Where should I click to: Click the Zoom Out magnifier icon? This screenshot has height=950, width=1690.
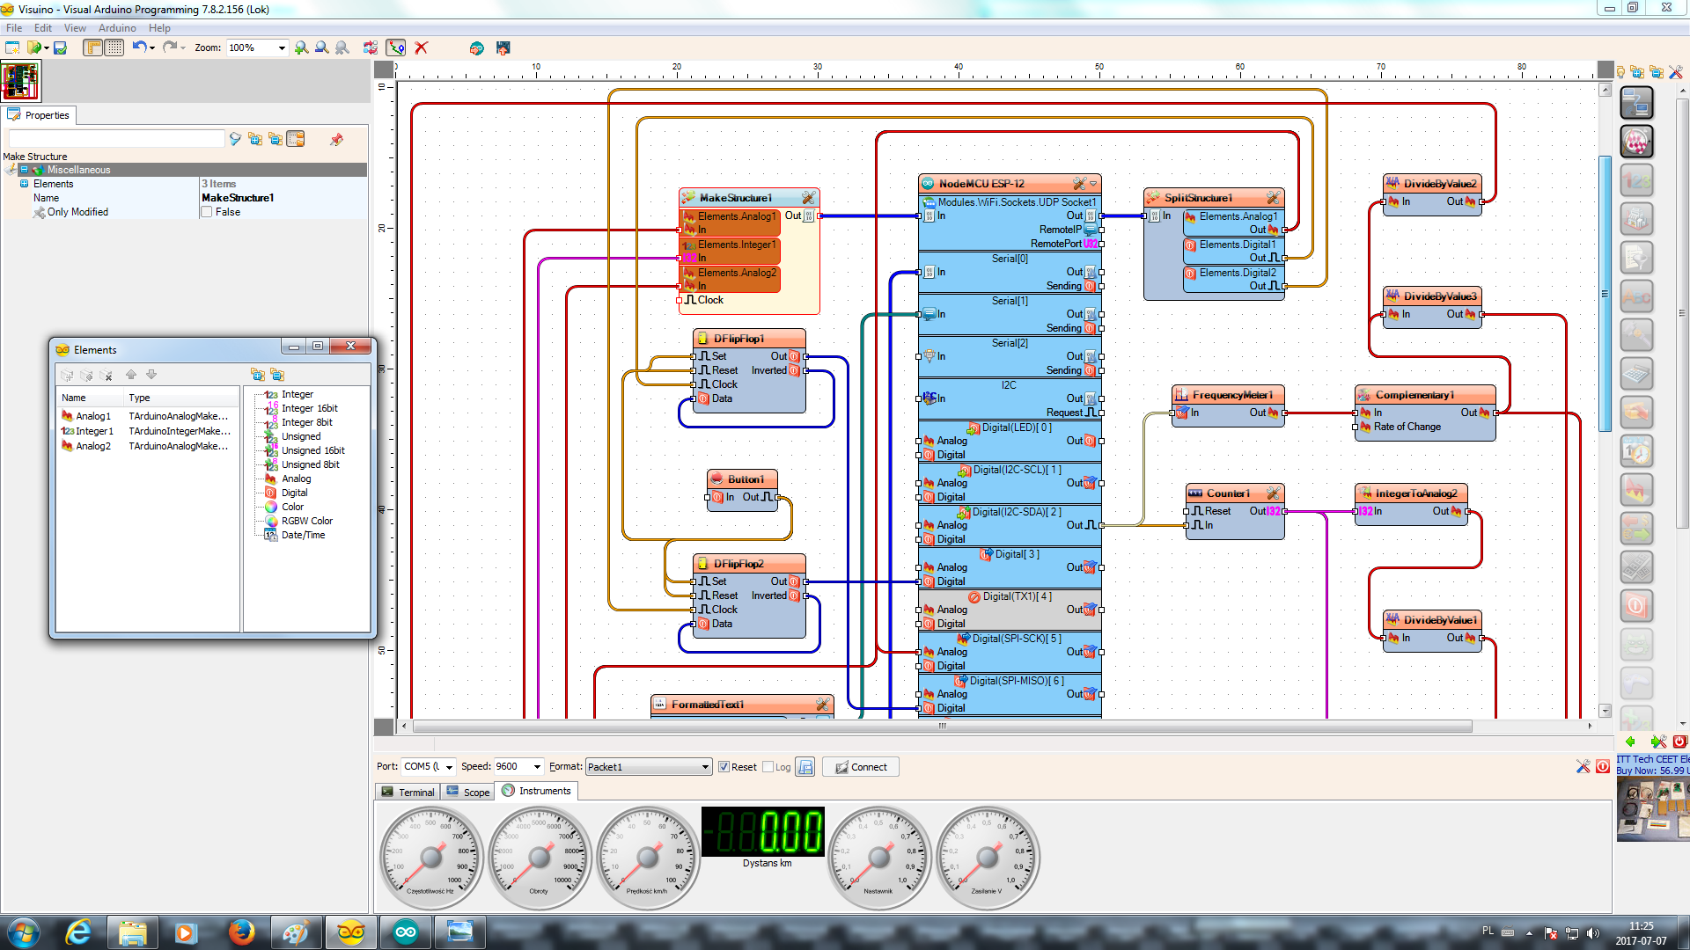coord(322,47)
